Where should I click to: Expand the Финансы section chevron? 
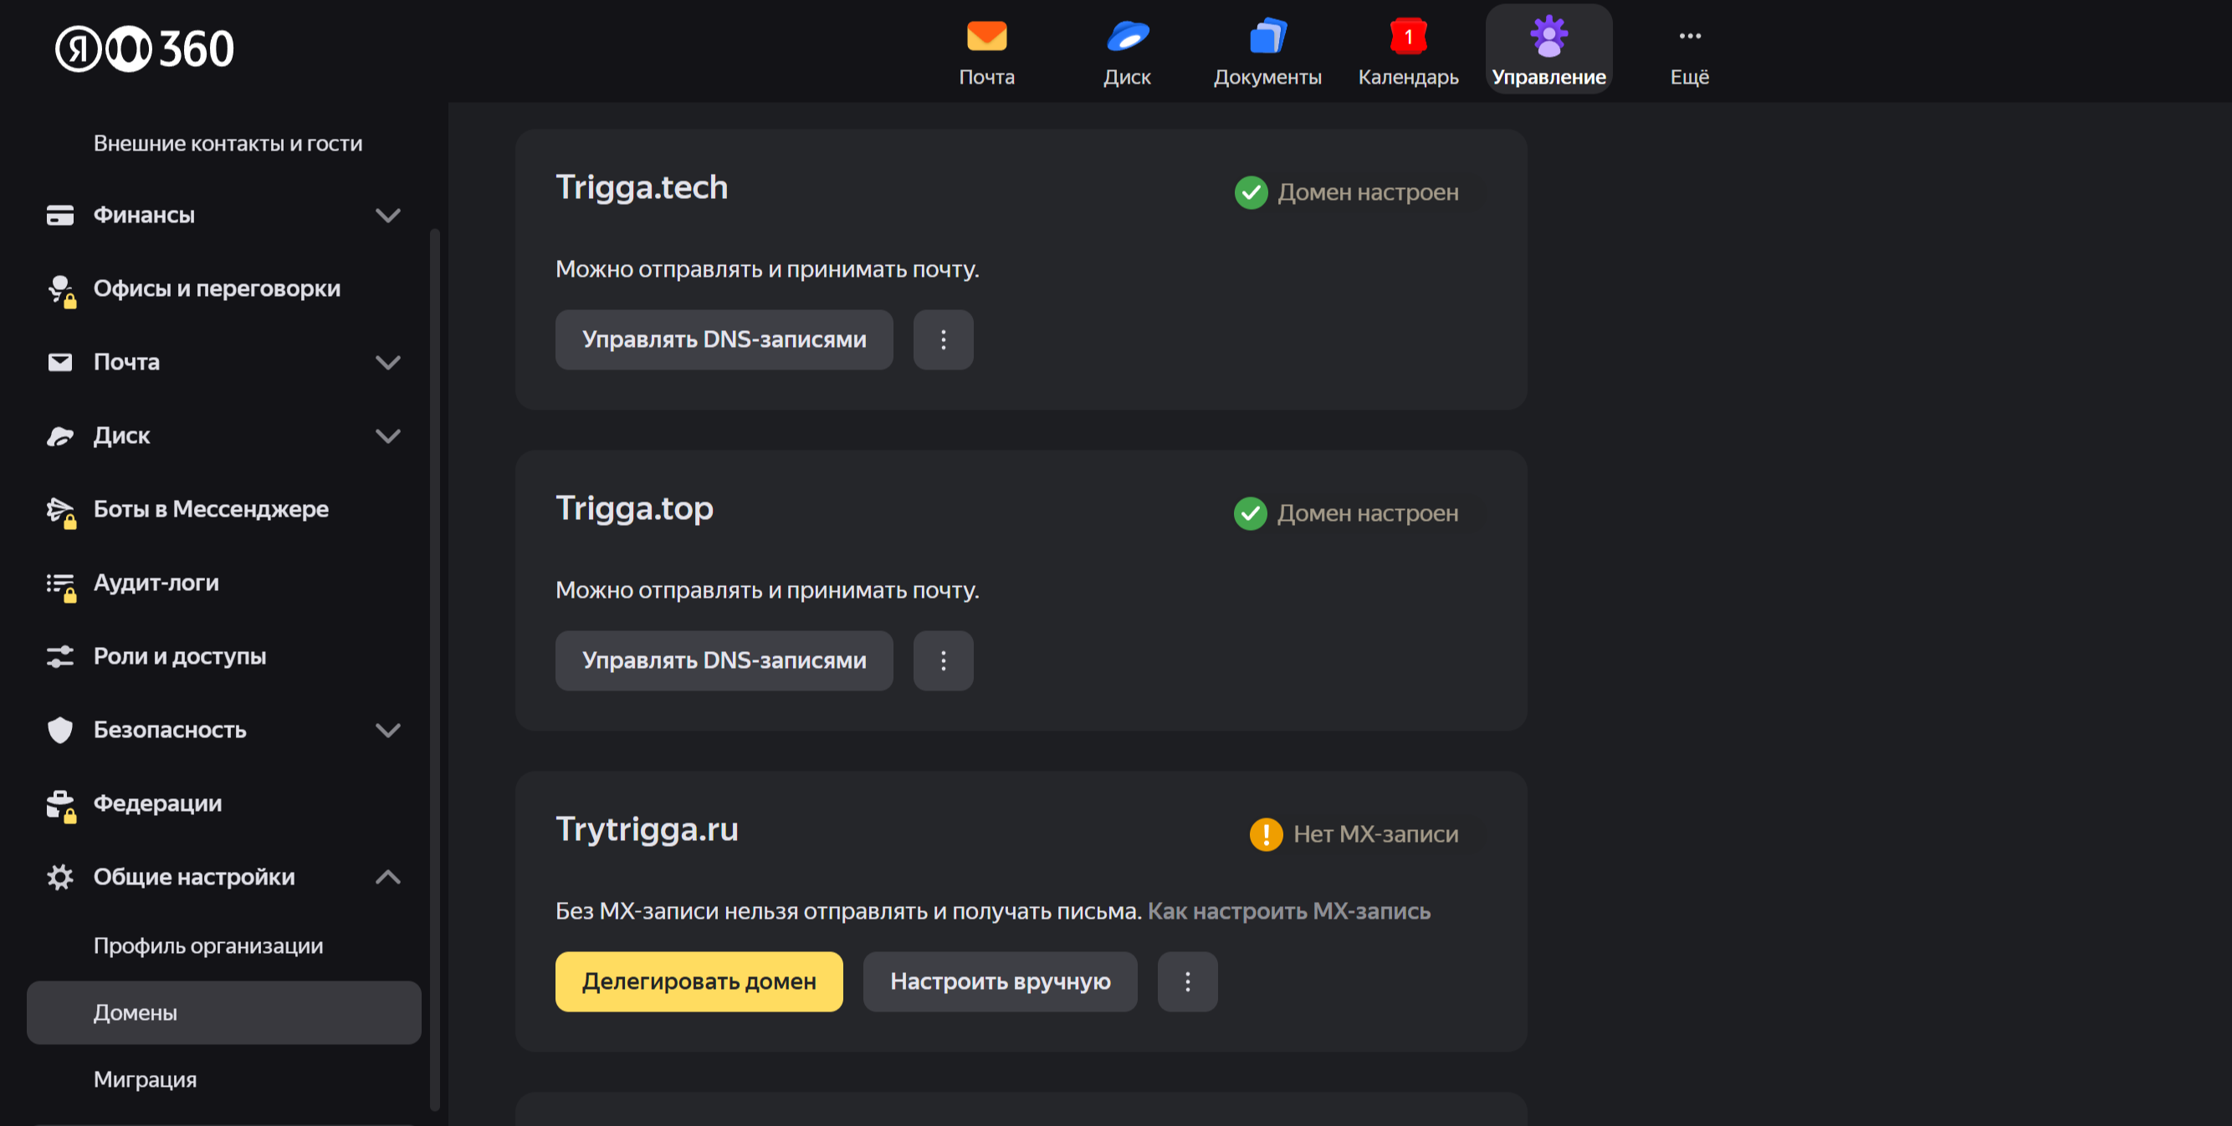point(387,215)
